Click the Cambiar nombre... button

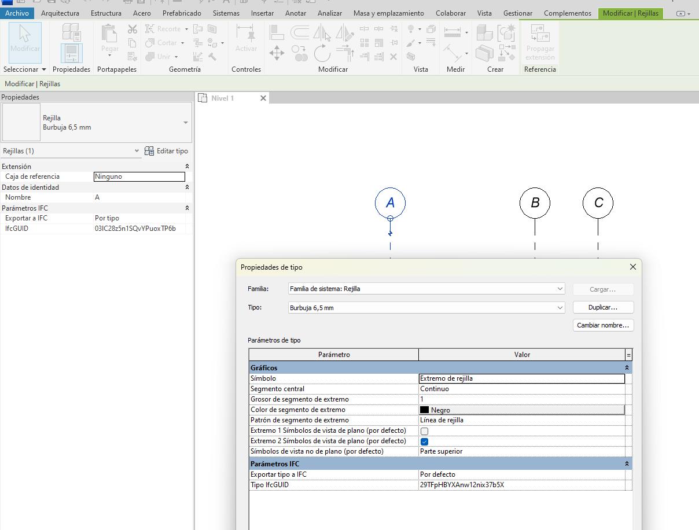(x=602, y=325)
